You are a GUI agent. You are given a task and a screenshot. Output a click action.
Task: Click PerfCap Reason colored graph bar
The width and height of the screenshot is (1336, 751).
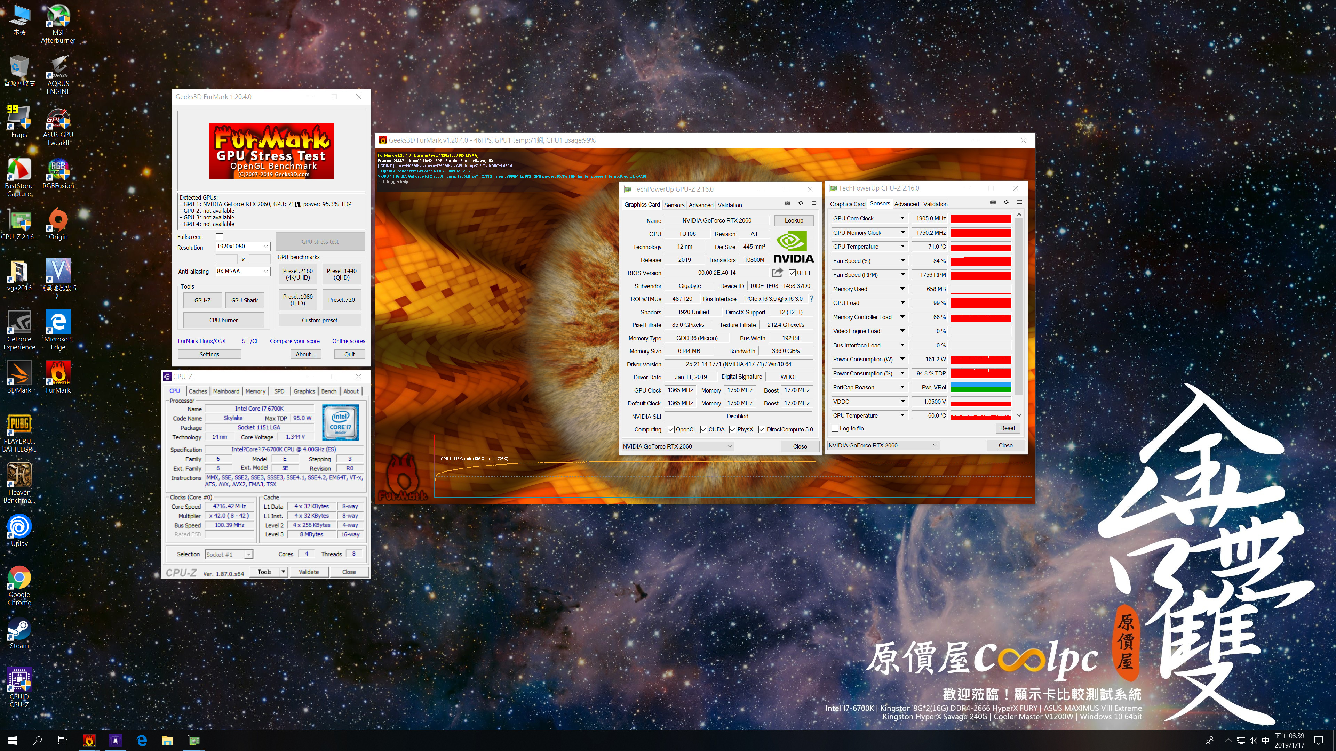tap(981, 387)
